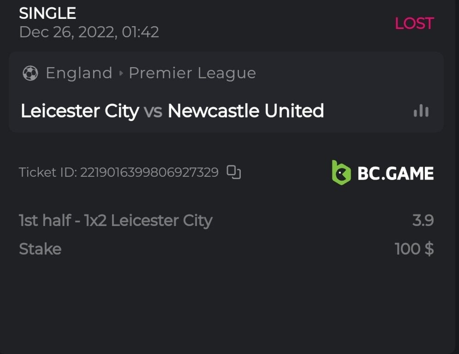Click the Leicester City team name

80,111
